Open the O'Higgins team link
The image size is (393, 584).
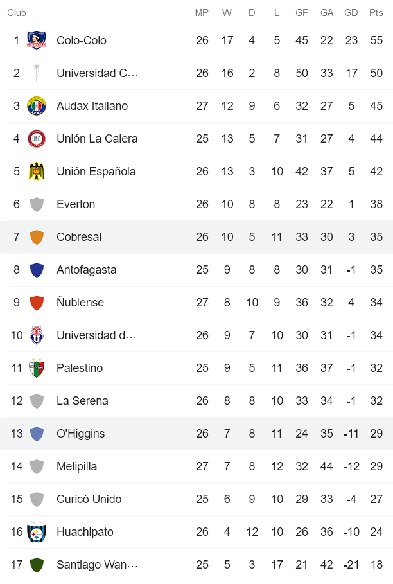click(80, 434)
